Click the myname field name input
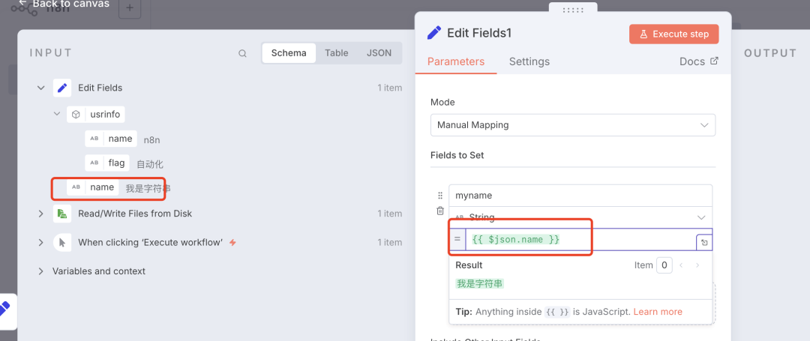Viewport: 810px width, 341px height. pyautogui.click(x=580, y=196)
